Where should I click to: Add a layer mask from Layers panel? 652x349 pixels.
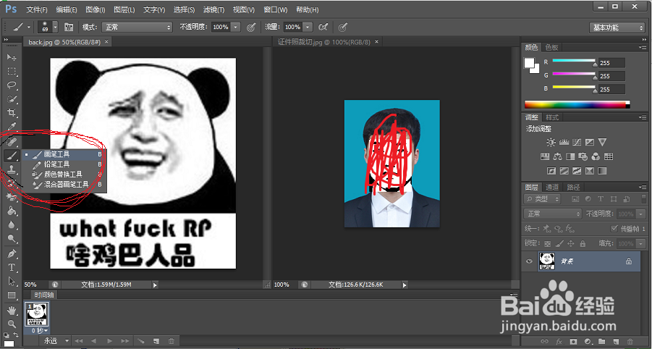pos(573,342)
